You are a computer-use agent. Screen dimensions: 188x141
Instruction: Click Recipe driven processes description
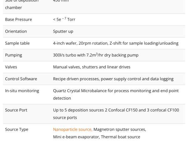click(x=113, y=79)
